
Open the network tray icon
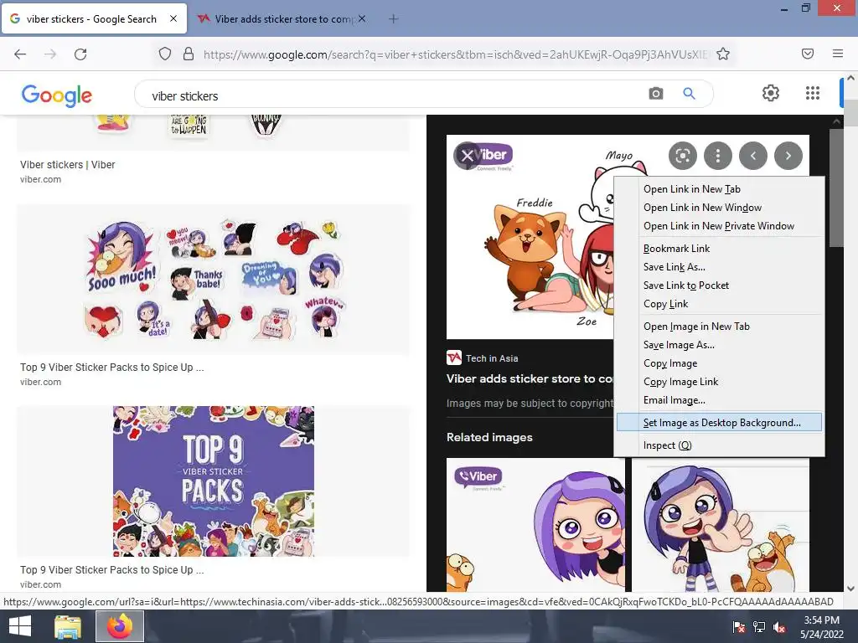pos(759,627)
